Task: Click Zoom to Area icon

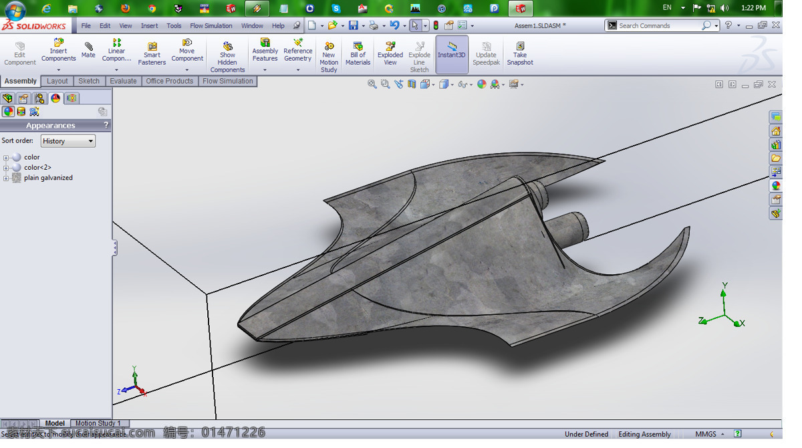Action: (385, 84)
